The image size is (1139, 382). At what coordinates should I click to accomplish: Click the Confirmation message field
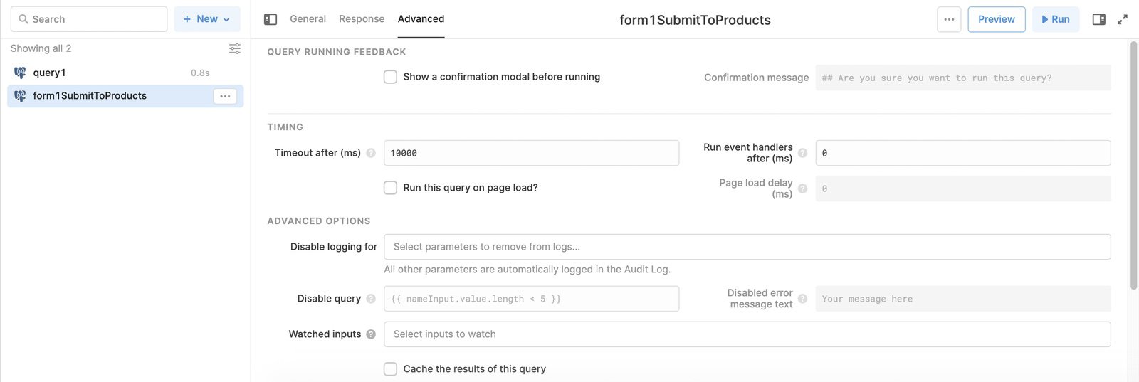pos(963,78)
